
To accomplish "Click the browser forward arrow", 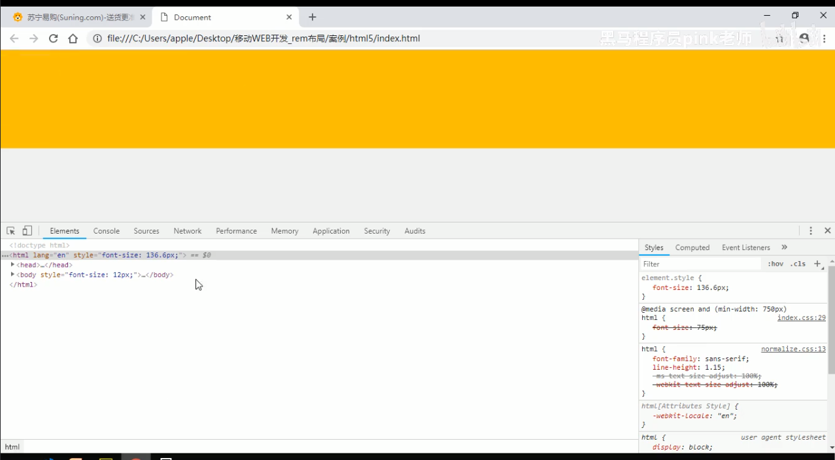I will pyautogui.click(x=33, y=39).
